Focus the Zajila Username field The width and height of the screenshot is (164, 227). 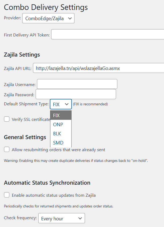point(77,84)
